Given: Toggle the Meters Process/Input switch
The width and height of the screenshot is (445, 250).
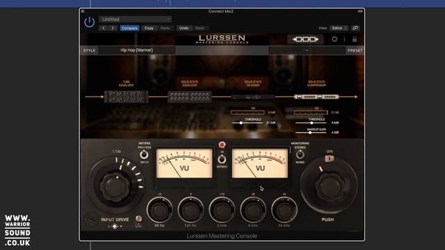Looking at the screenshot, I should (144, 155).
